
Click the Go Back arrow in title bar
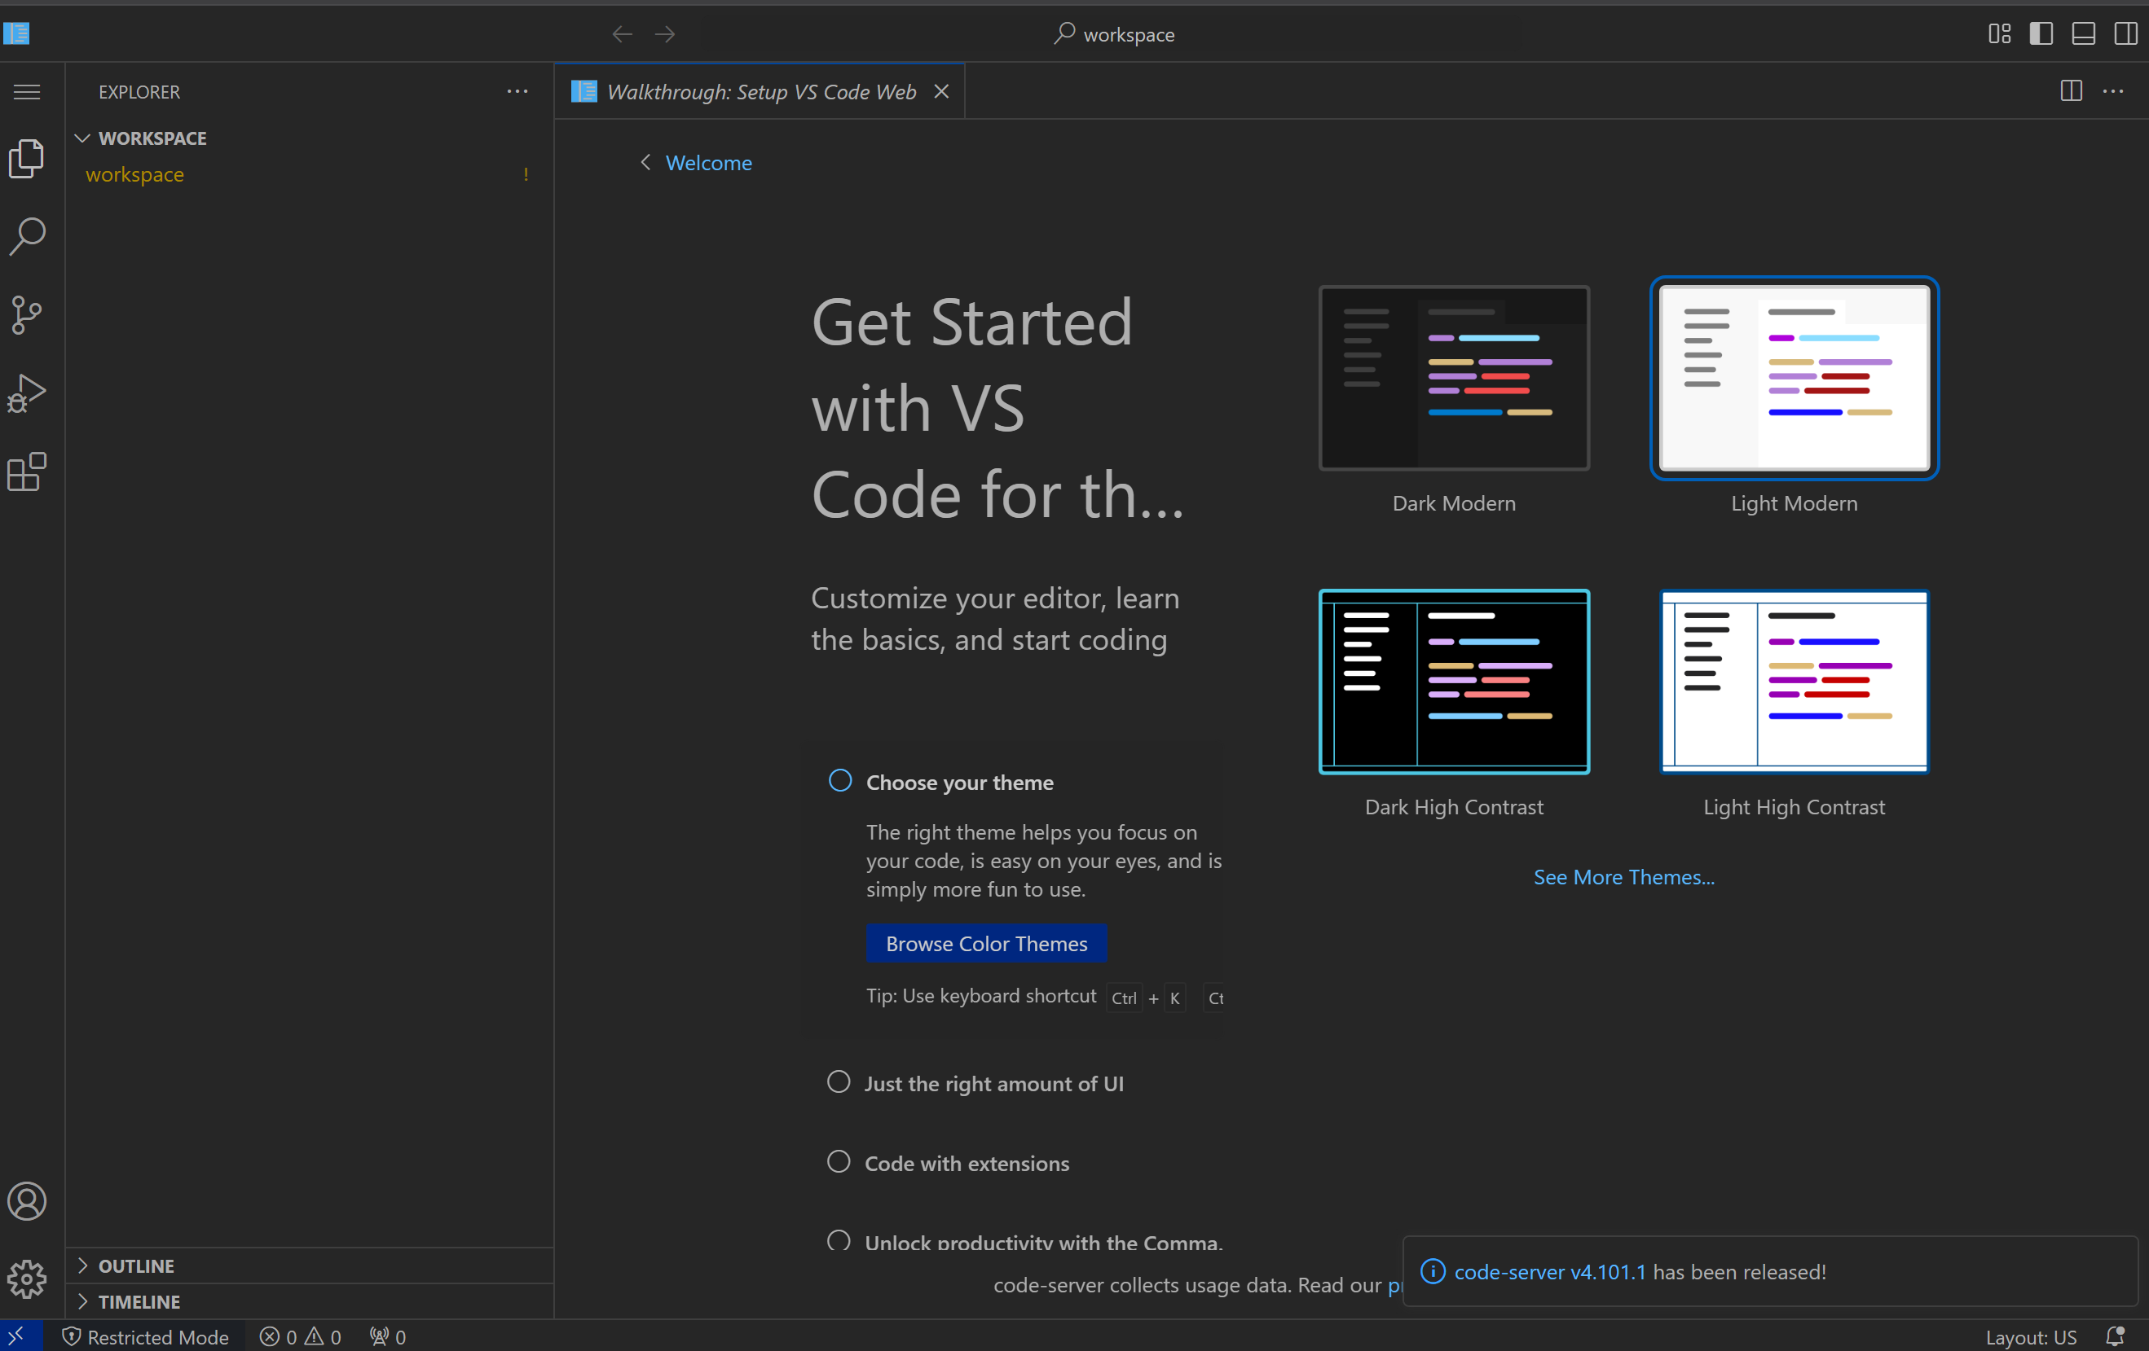622,35
